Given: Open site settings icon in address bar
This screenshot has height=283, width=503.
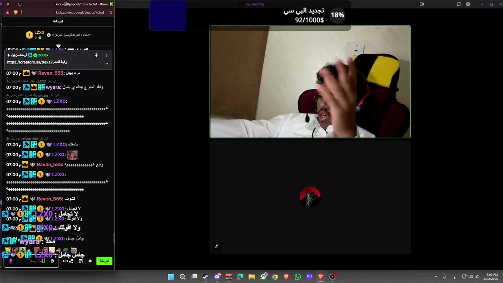Looking at the screenshot, I should (x=110, y=12).
